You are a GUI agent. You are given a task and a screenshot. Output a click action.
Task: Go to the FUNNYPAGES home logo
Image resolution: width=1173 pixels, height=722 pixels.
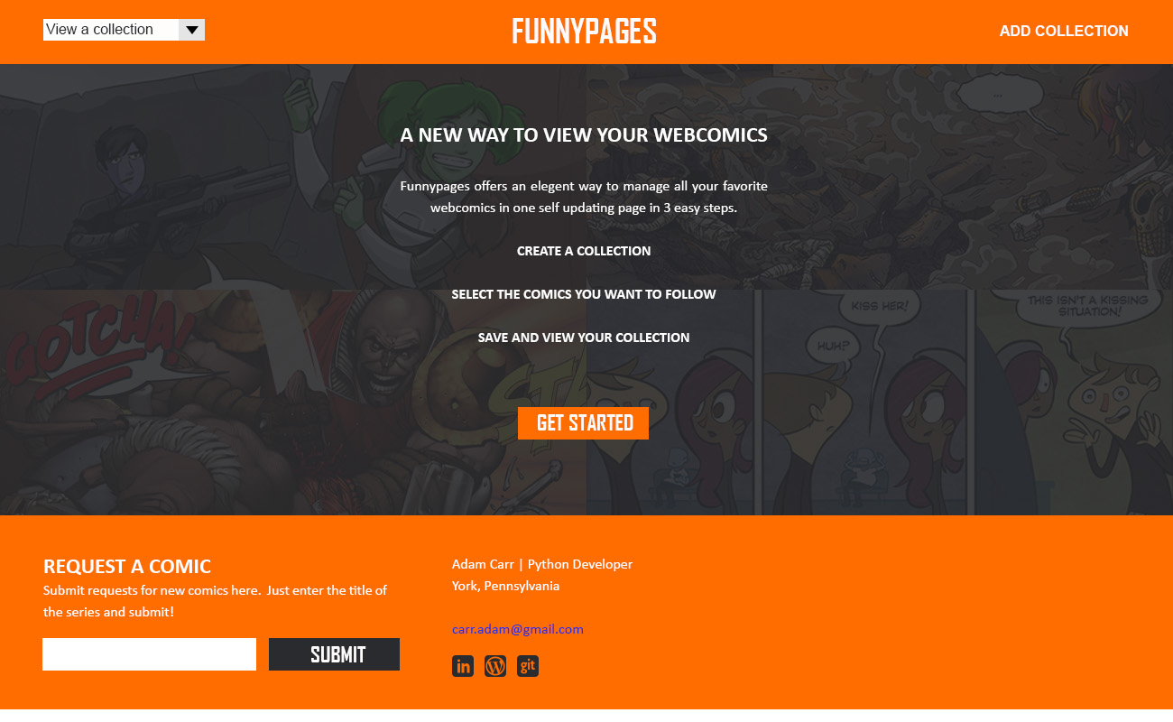tap(584, 32)
